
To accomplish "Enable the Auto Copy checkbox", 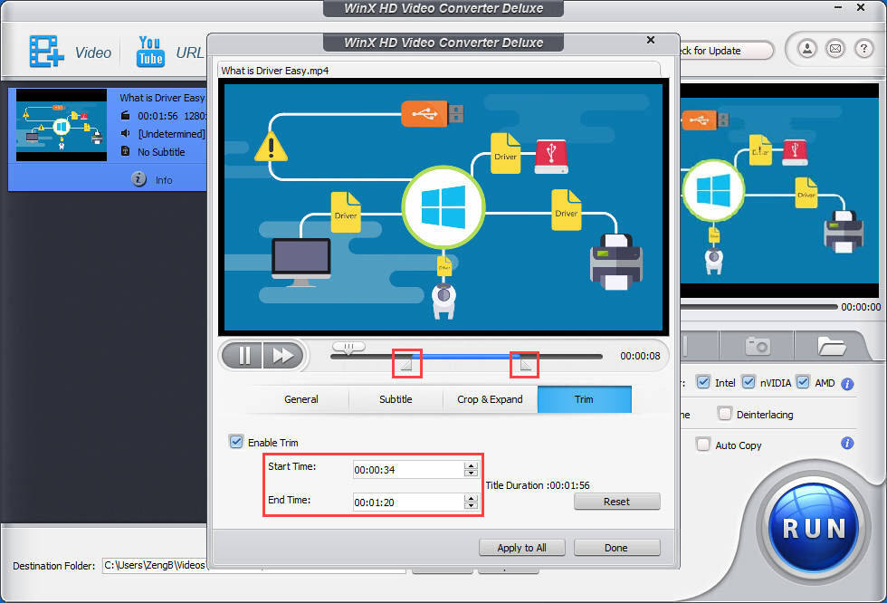I will tap(703, 444).
